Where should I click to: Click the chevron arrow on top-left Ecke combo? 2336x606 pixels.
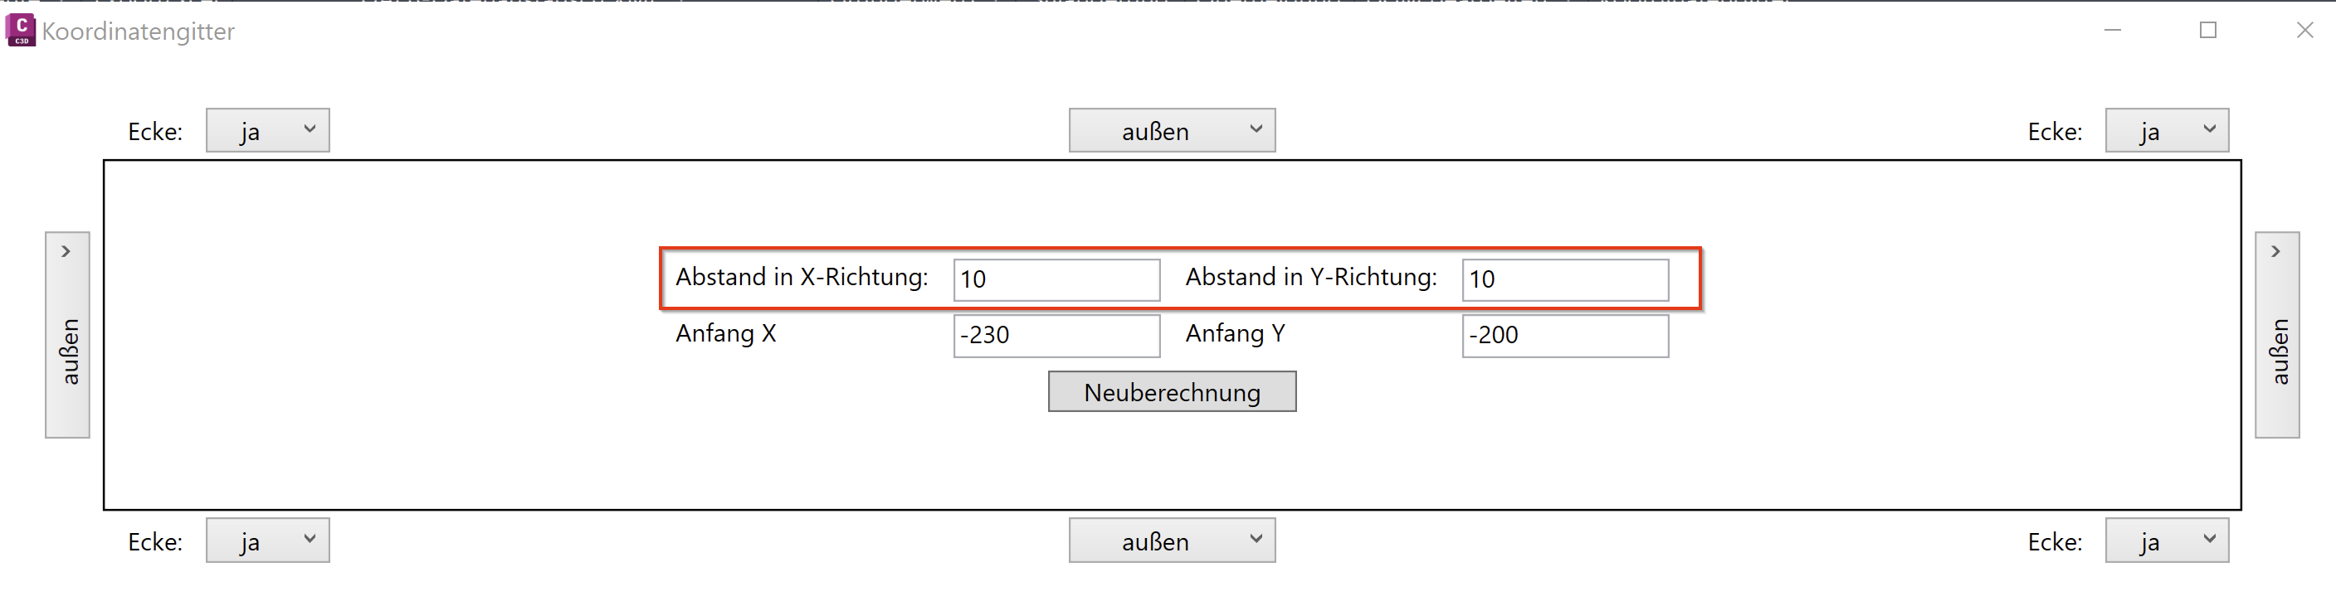[310, 129]
